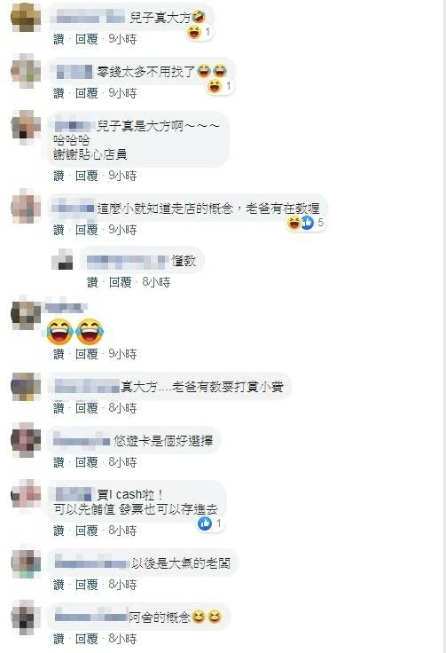Screen dimensions: 446x653
Task: Reply to the 零錢太多不用找了 comment via 回覆
Action: (87, 93)
